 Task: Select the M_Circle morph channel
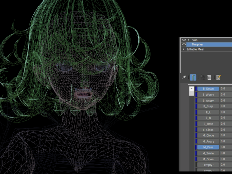[208, 135]
